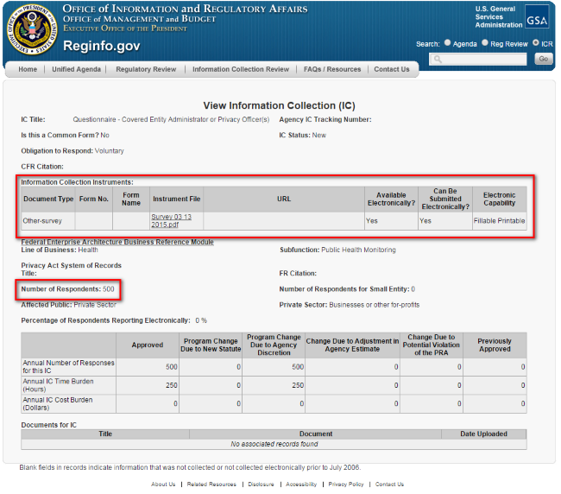Click Private Sector: Businesses or other for-profits
The width and height of the screenshot is (561, 494).
pos(350,305)
